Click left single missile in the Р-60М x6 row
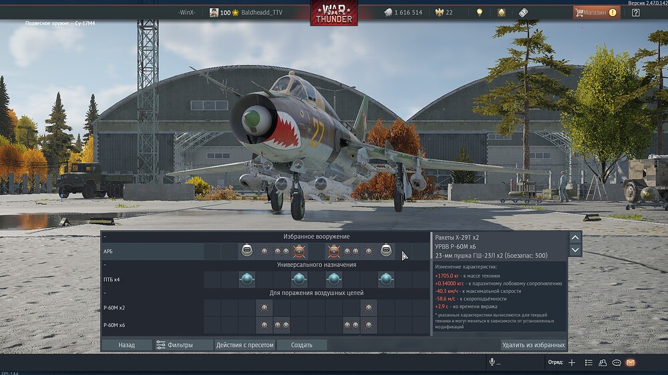 264,325
